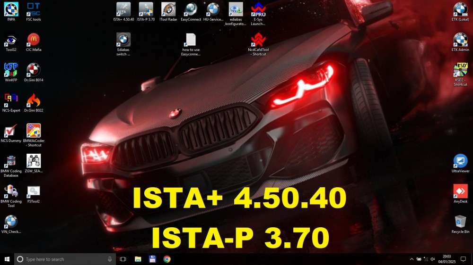Launch E-Sys Launcher PRO shortcut
Viewport: 473px width, 265px height.
click(258, 14)
